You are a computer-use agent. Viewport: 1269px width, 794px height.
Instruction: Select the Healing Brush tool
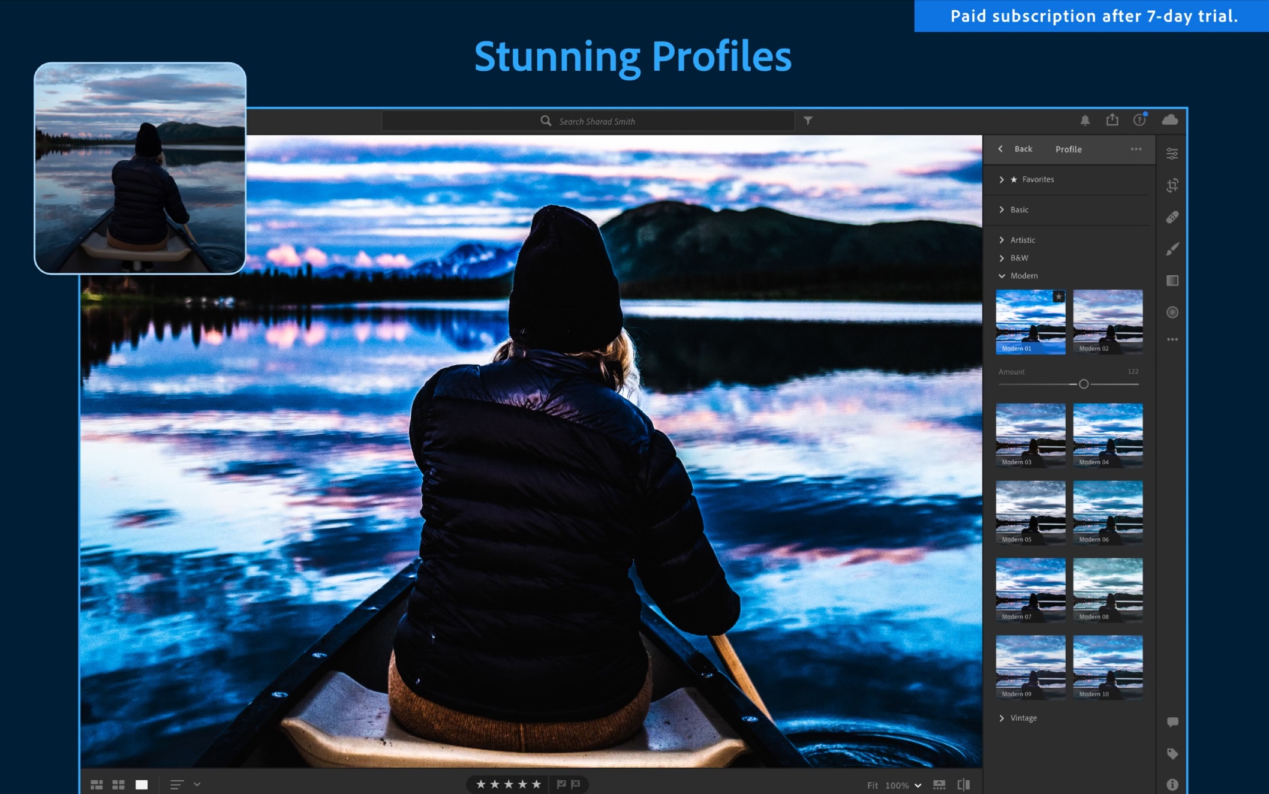1172,217
